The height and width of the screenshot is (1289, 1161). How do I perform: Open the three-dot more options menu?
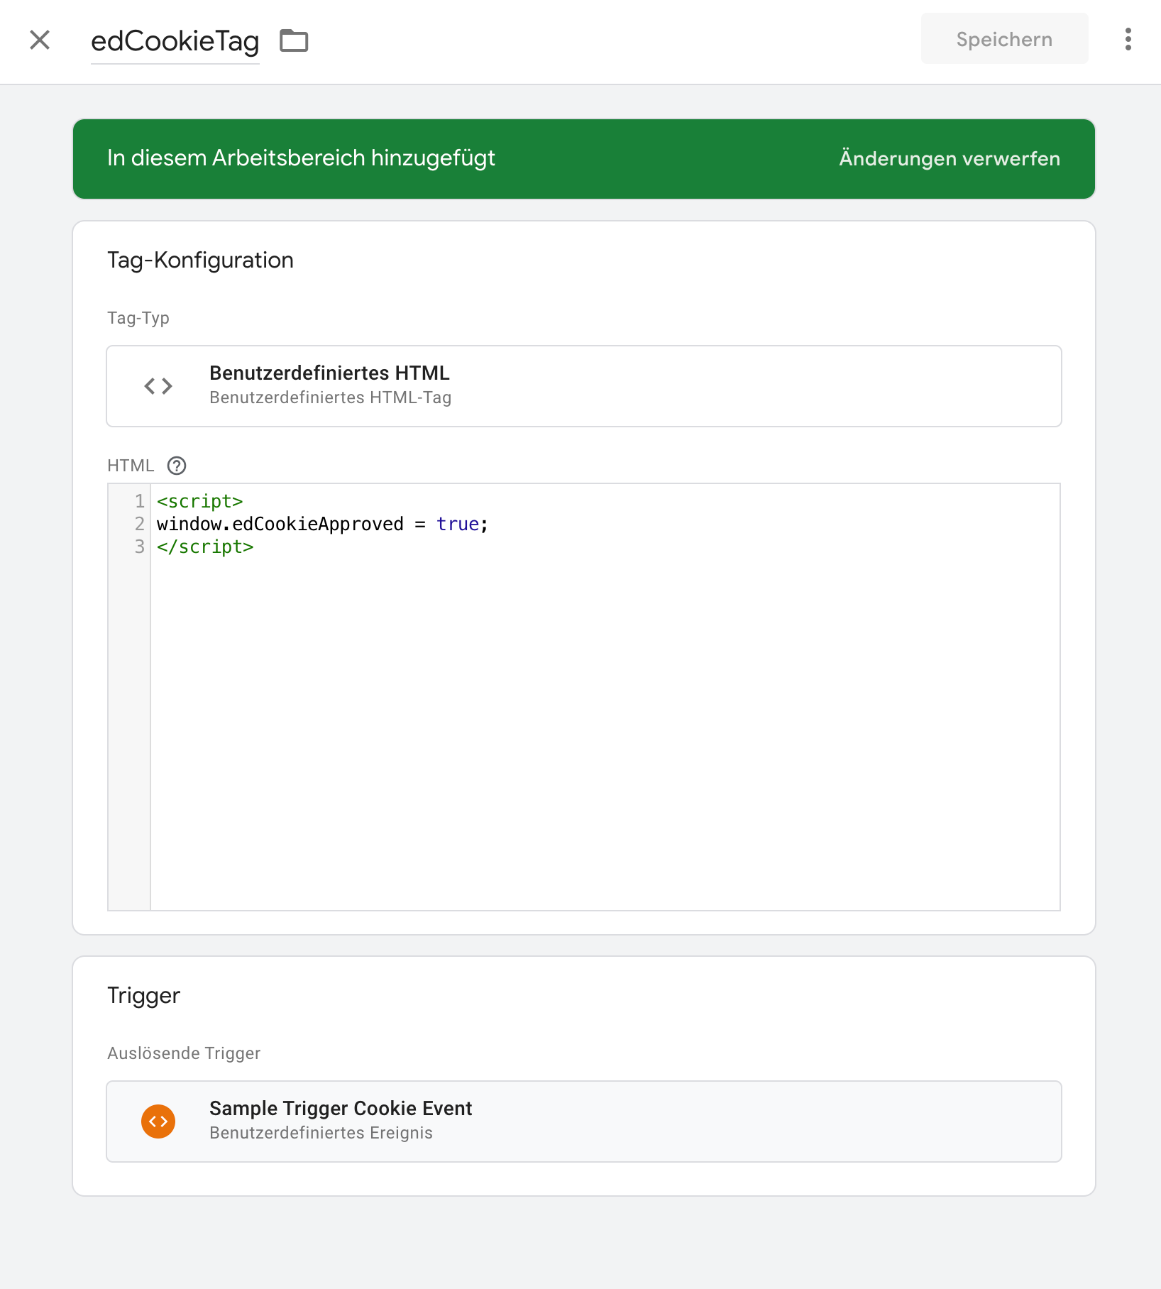coord(1128,40)
